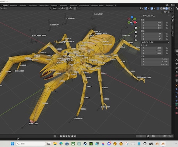Click current frame field showing 0
The height and width of the screenshot is (147, 178).
[141, 136]
